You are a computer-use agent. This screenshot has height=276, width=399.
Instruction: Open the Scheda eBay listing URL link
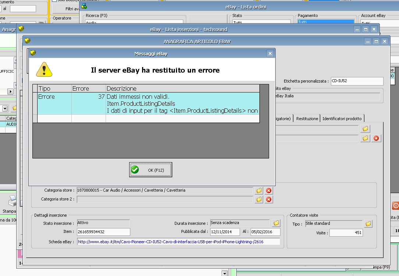pos(170,242)
